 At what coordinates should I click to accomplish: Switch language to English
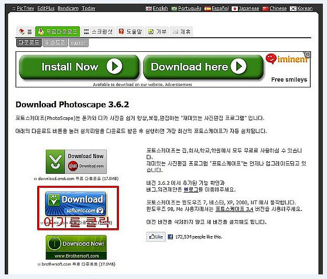click(160, 8)
